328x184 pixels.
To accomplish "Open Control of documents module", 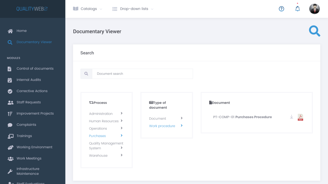I will coord(35,69).
